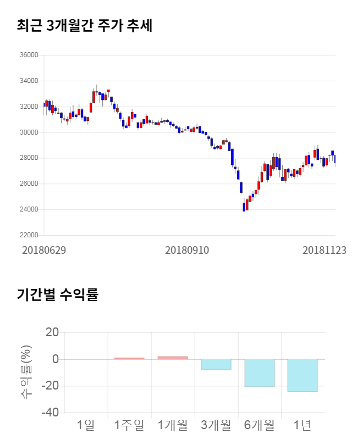352x445 pixels.
Task: Select the 3개월 negative return bar
Action: [216, 364]
